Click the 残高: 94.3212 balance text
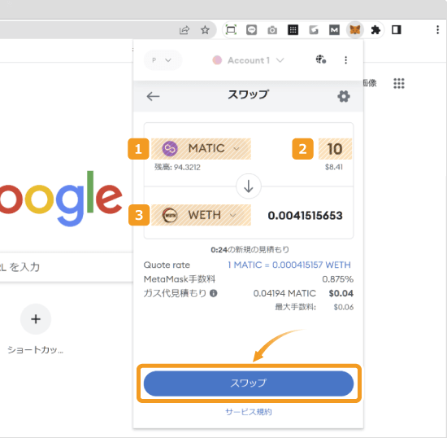Screen dimensions: 447x438 coord(177,167)
